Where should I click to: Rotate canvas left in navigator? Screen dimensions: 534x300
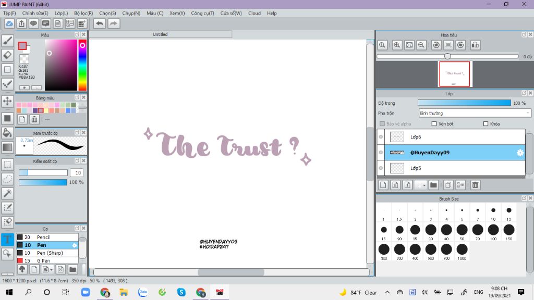tap(436, 45)
